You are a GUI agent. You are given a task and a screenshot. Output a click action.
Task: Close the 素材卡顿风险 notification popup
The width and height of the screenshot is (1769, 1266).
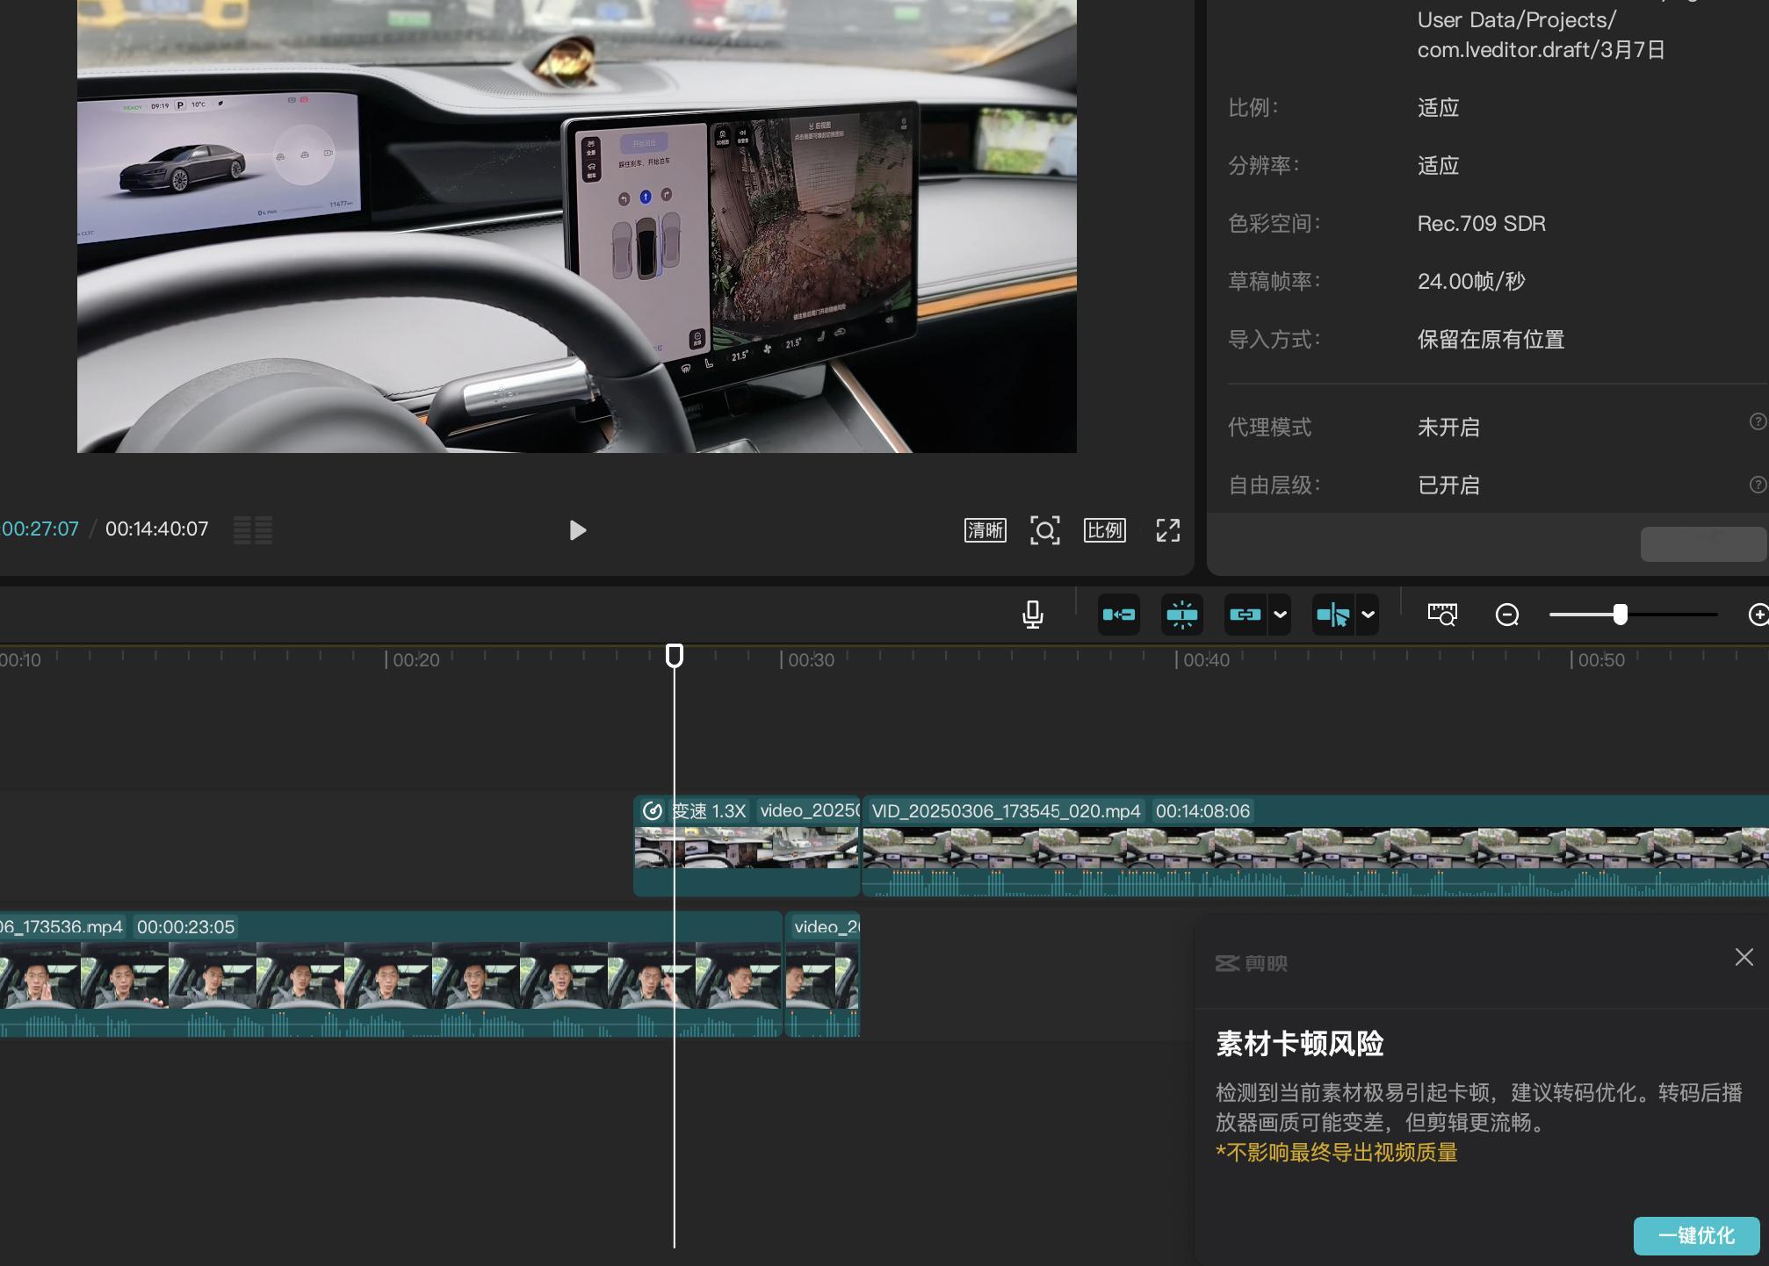point(1744,957)
